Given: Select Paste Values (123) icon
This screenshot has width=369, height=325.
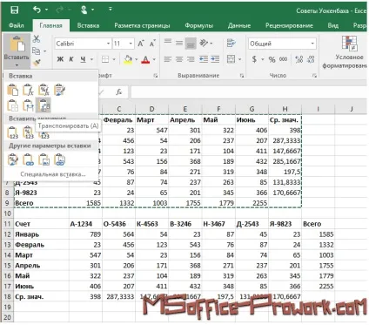Looking at the screenshot, I should coord(13,132).
